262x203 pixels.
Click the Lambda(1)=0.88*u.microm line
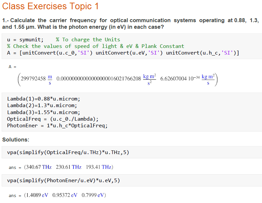(43, 99)
